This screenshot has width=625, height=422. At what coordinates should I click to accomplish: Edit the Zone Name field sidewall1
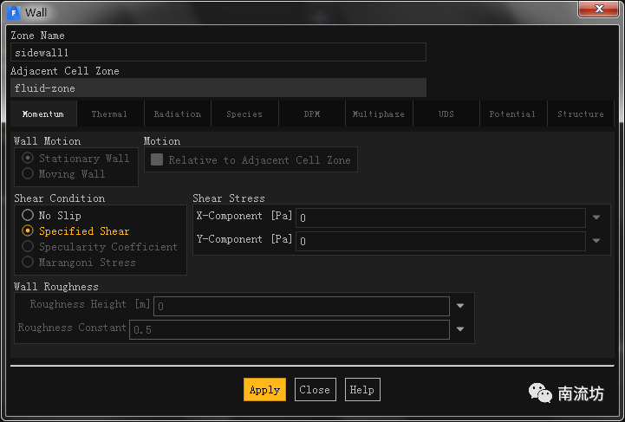tap(218, 52)
